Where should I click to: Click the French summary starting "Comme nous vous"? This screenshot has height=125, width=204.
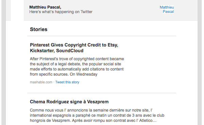point(97,115)
